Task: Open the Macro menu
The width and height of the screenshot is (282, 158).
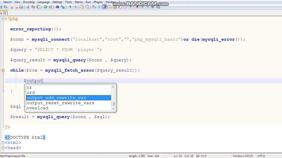Action: coord(78,2)
